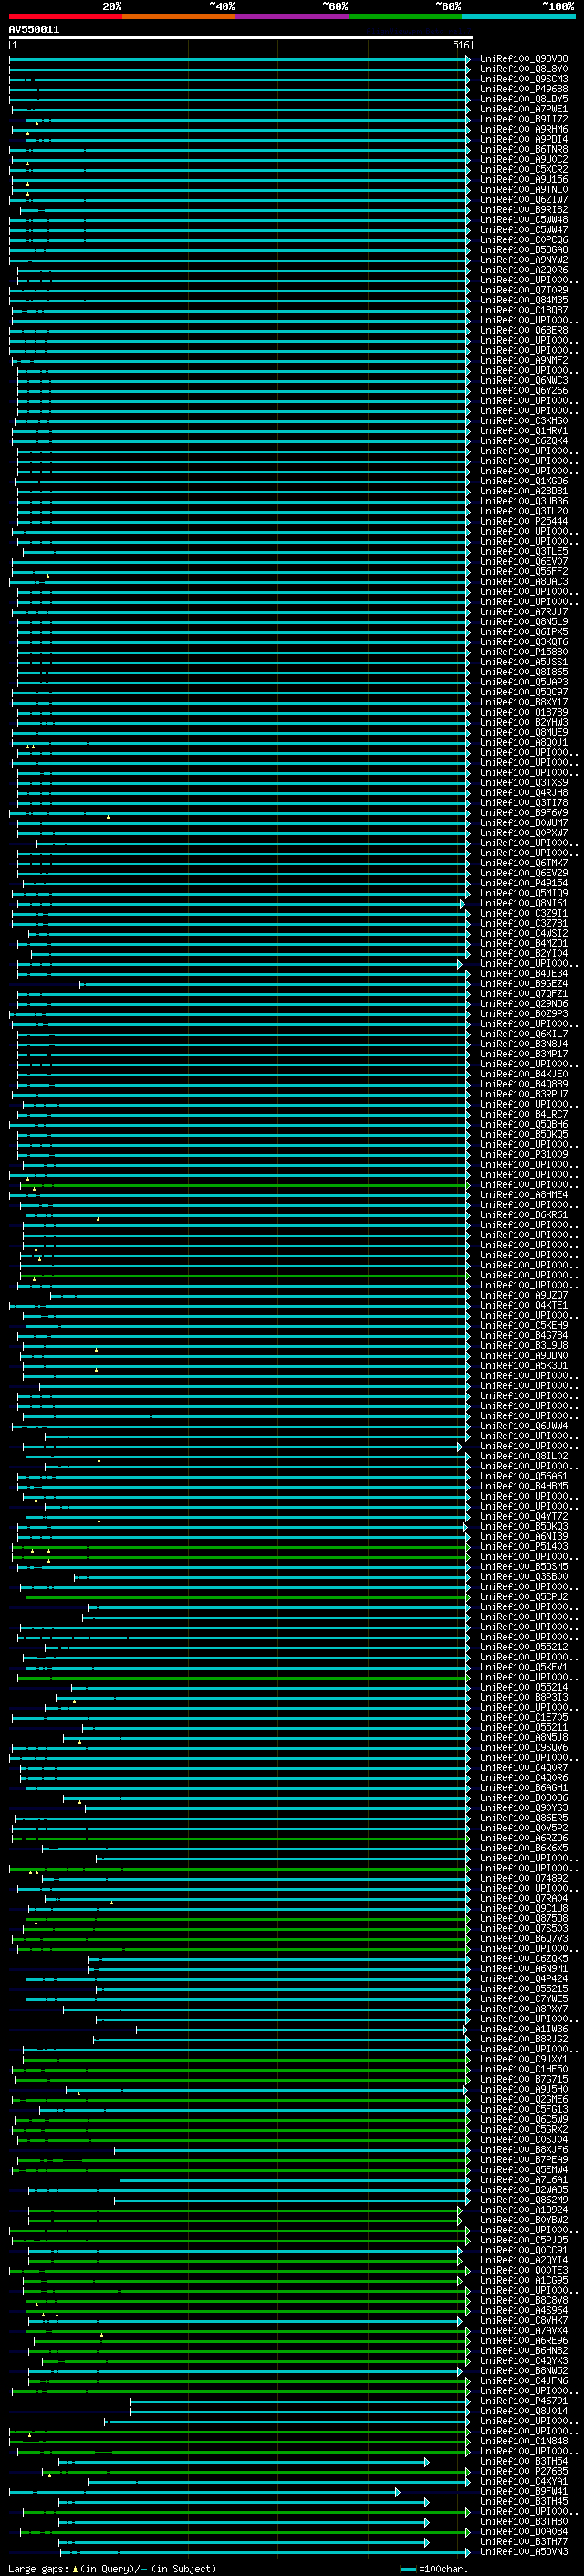The width and height of the screenshot is (584, 2576).
Task: Select label UniRef100_C5WW48
Action: point(524,220)
